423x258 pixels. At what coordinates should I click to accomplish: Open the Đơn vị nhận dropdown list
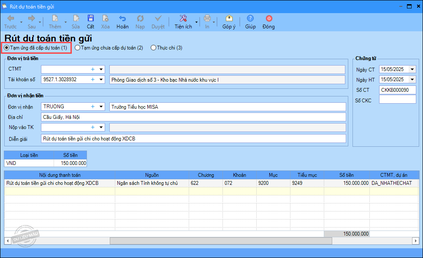101,107
